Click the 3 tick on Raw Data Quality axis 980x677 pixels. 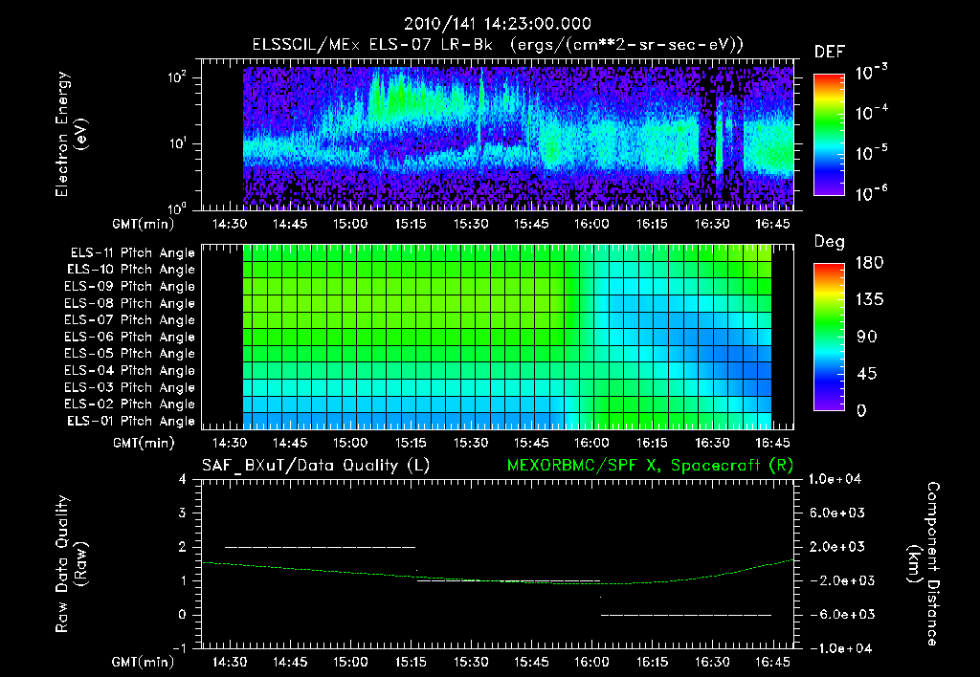(x=182, y=513)
